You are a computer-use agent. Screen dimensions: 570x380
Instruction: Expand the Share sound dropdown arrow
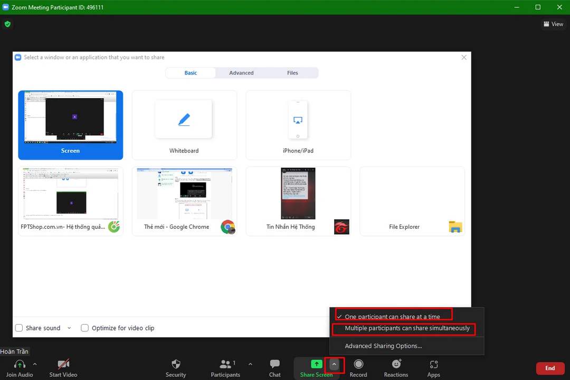[69, 328]
